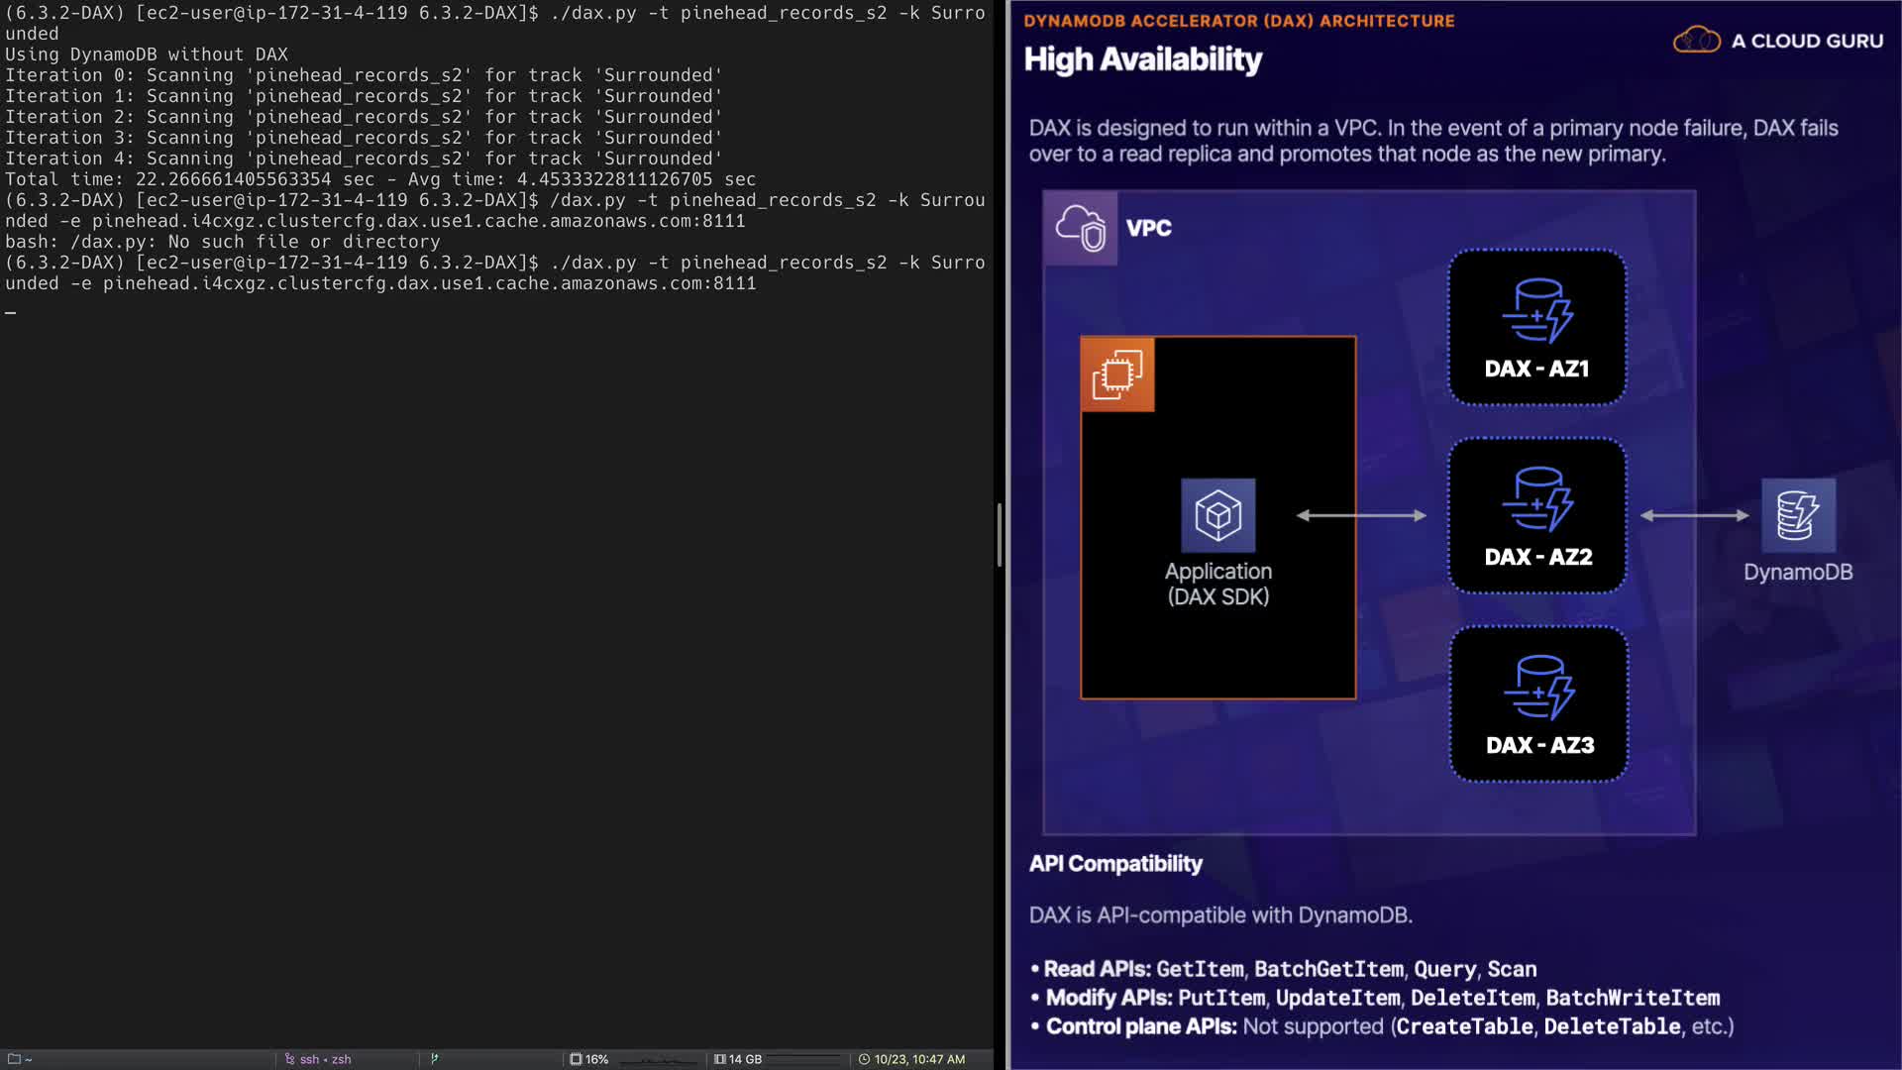This screenshot has height=1070, width=1902.
Task: Click the Application DAX SDK cube icon
Action: [1217, 515]
